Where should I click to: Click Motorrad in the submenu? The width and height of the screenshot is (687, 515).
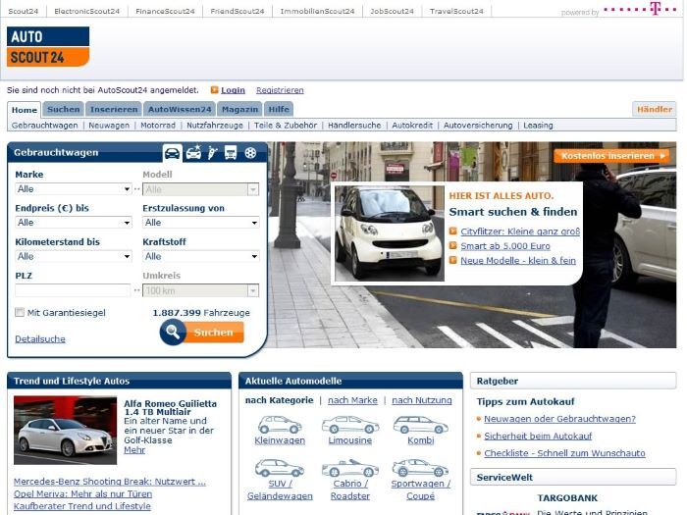coord(158,126)
